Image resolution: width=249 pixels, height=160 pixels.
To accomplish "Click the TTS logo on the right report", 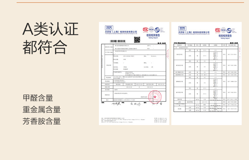I will (x=182, y=29).
